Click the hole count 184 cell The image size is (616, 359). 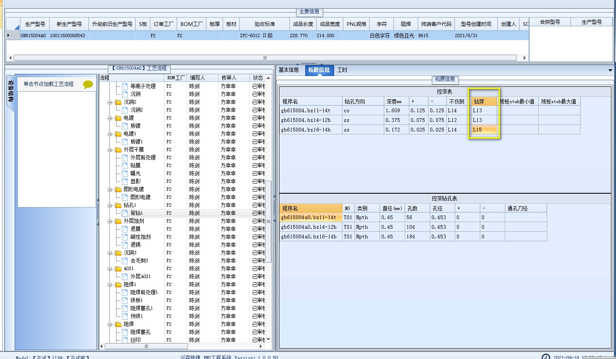tap(417, 237)
